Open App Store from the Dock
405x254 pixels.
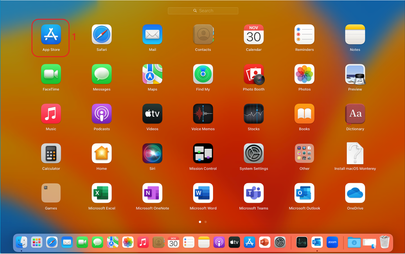pos(250,242)
